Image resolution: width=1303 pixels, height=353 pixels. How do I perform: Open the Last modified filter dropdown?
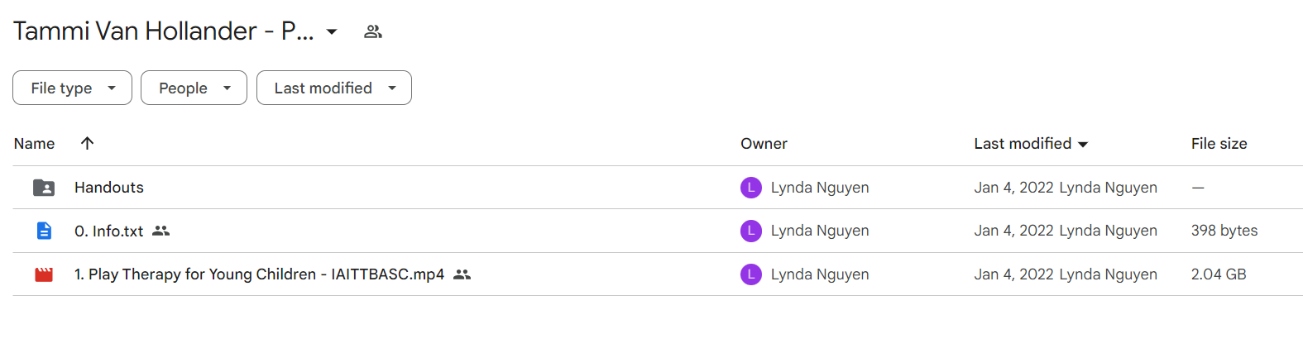(x=334, y=88)
